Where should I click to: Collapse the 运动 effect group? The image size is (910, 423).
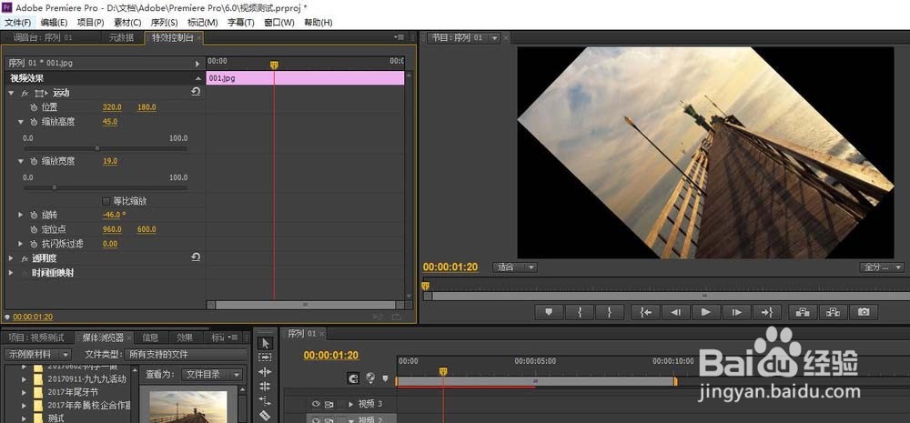pyautogui.click(x=11, y=93)
